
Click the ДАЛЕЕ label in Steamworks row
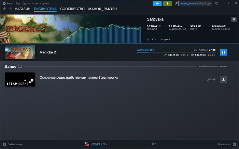point(211,80)
